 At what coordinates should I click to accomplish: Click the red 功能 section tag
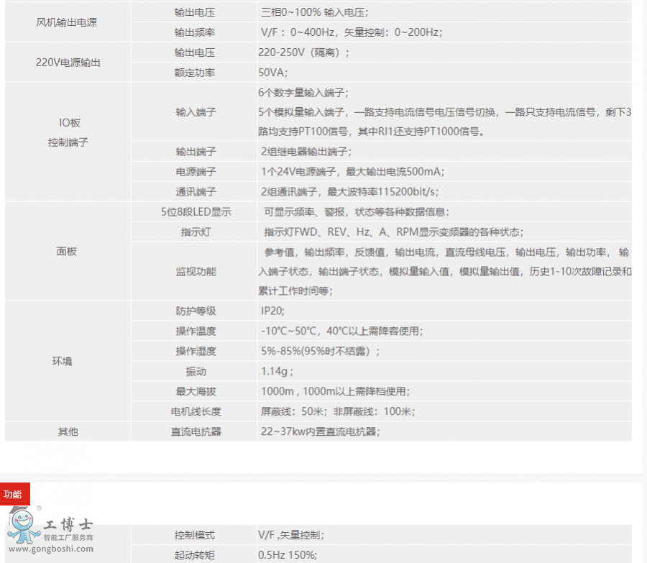[14, 494]
